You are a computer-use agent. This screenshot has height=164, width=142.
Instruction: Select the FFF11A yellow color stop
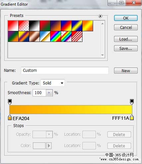tap(132, 117)
